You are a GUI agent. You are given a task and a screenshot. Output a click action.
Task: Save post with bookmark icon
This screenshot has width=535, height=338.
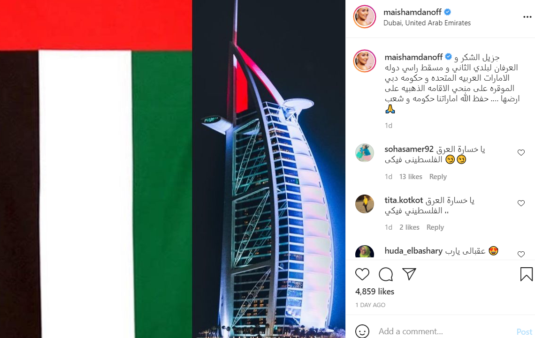point(526,274)
